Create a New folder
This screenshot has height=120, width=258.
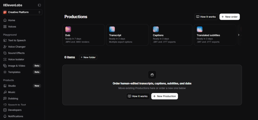pyautogui.click(x=88, y=57)
